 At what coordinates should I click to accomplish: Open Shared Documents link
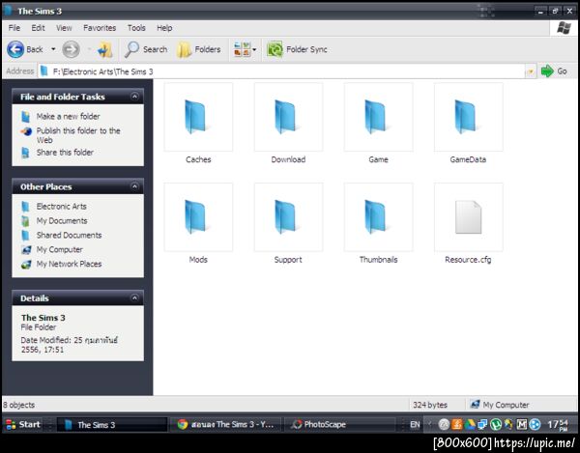[x=69, y=236]
